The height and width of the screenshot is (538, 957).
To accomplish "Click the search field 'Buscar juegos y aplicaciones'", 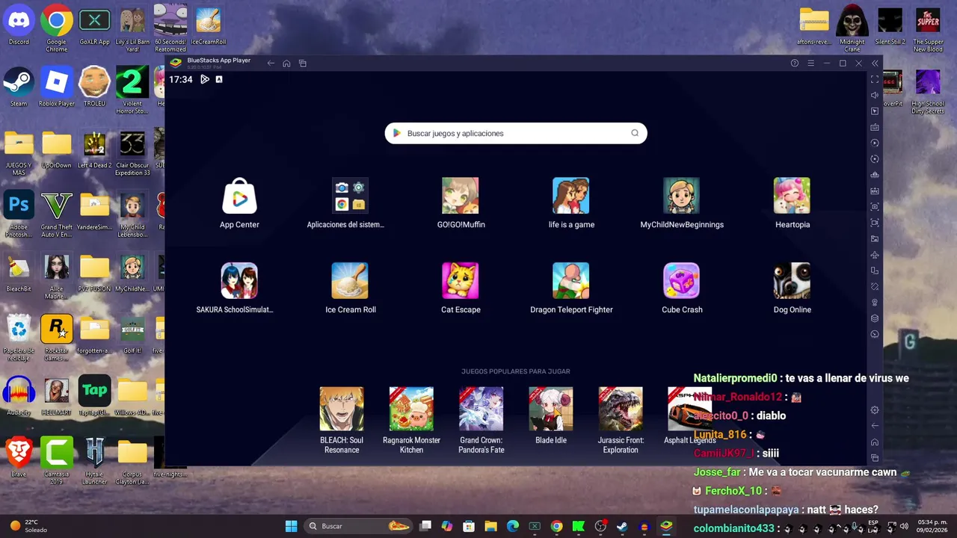I will click(516, 133).
